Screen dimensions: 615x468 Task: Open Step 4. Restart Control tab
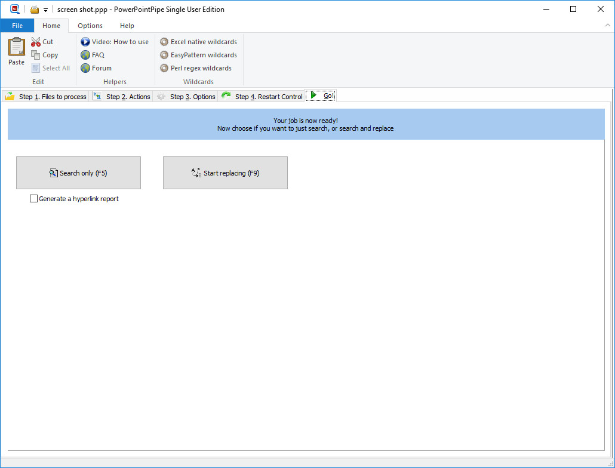[x=262, y=96]
